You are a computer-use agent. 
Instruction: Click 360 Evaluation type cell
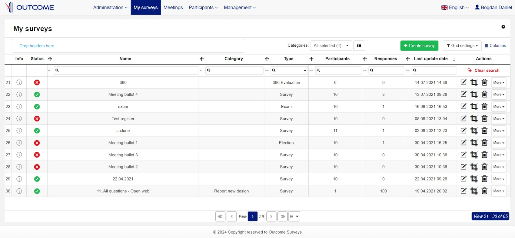pos(286,83)
